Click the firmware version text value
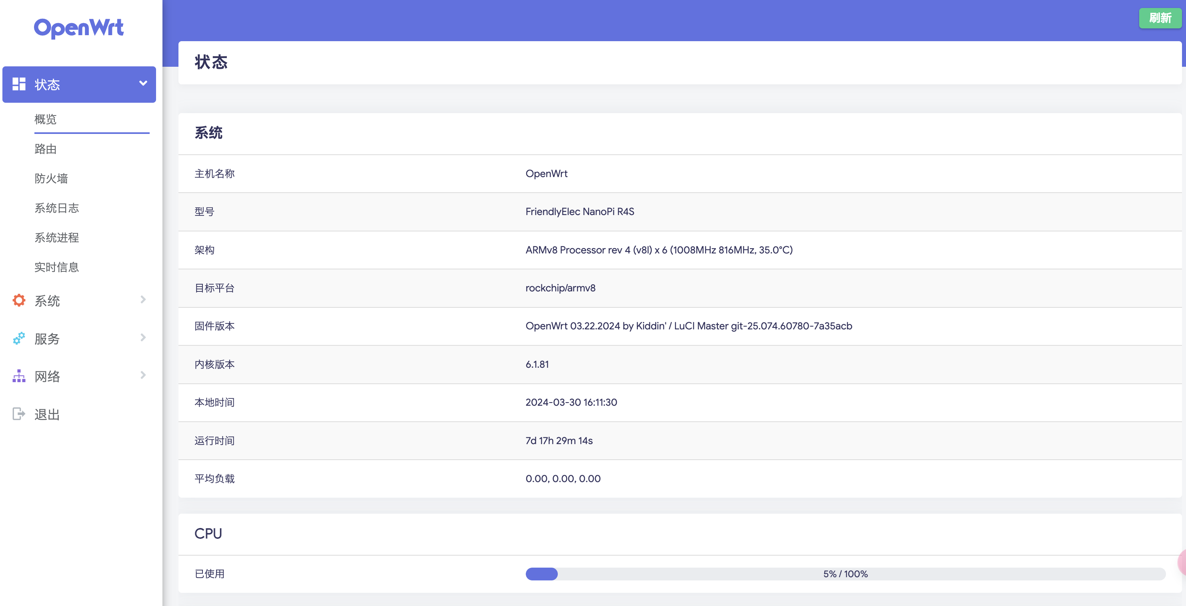The height and width of the screenshot is (606, 1186). pyautogui.click(x=689, y=326)
